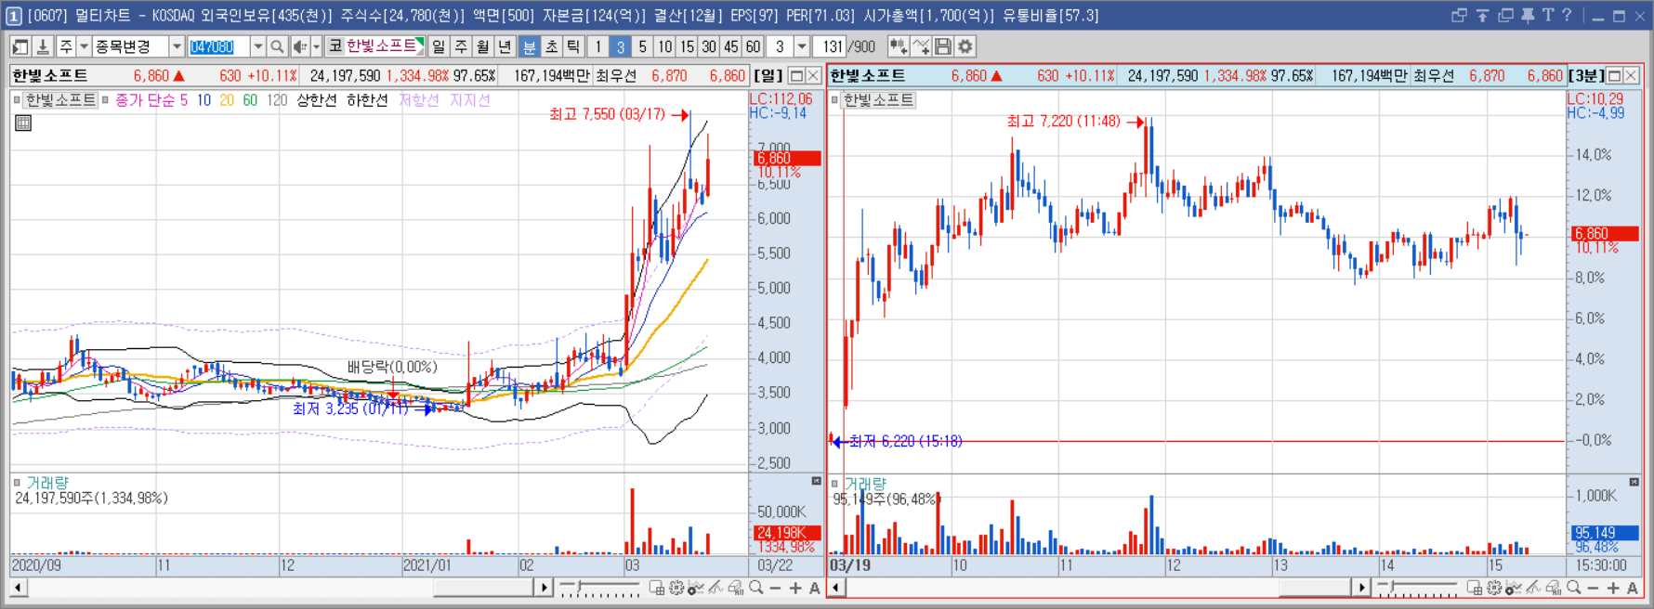Select the 틱 (tick) period button

pos(573,46)
